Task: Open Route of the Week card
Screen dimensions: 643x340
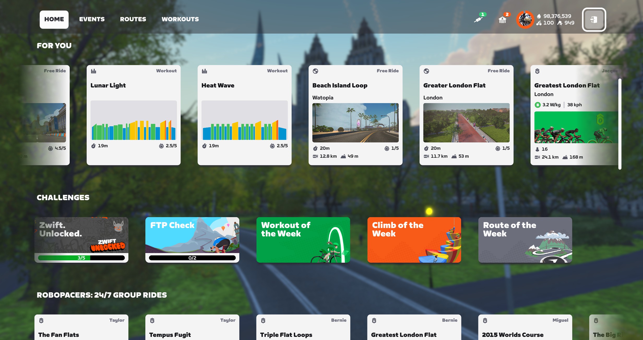Action: (x=525, y=240)
